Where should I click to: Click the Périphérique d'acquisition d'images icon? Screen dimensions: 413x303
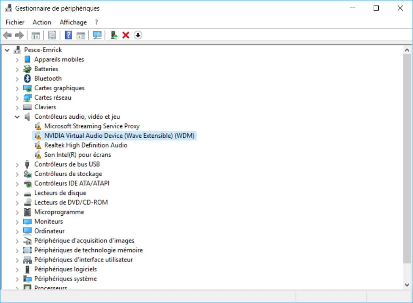[x=28, y=241]
